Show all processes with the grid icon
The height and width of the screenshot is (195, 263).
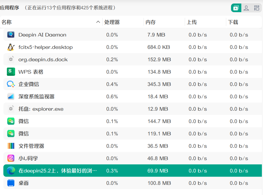256,8
